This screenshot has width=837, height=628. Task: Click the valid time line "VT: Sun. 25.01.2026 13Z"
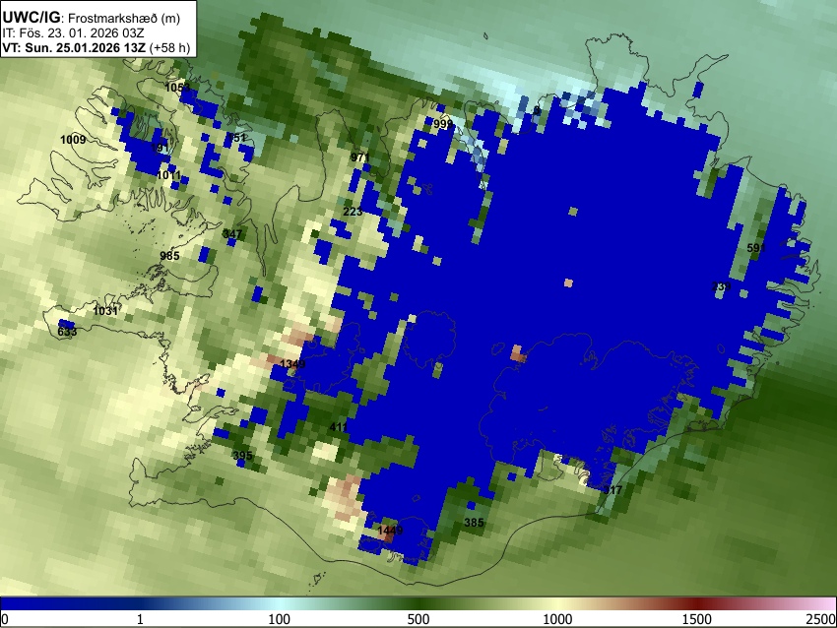point(74,47)
